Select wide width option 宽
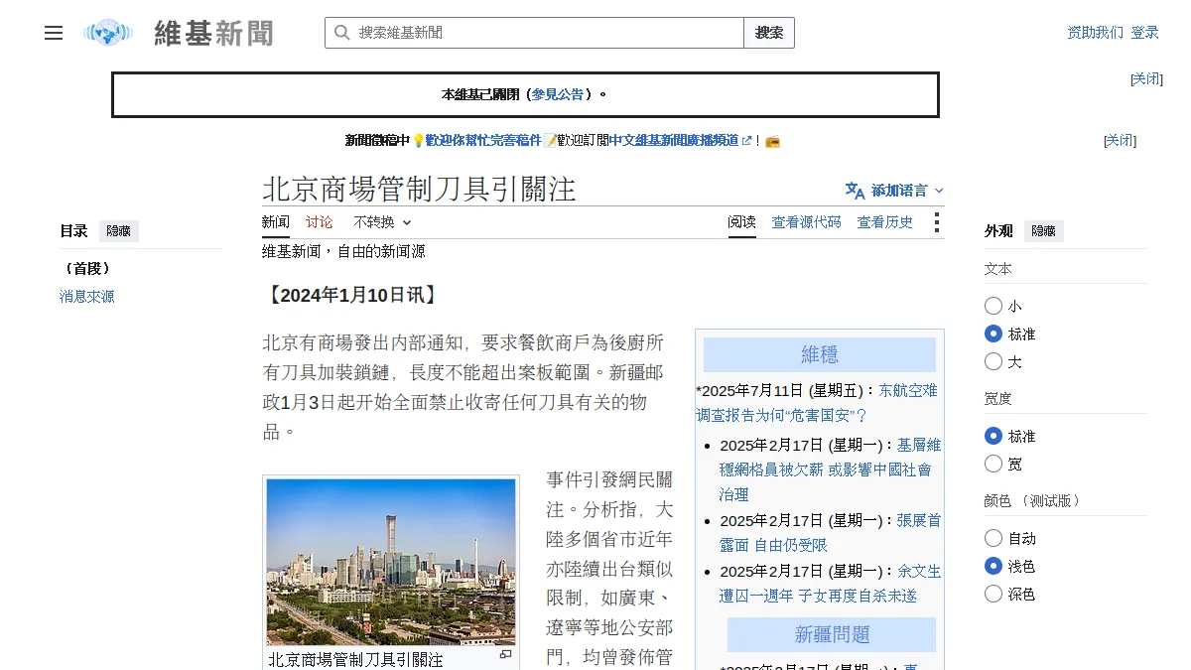This screenshot has width=1191, height=670. pyautogui.click(x=993, y=464)
